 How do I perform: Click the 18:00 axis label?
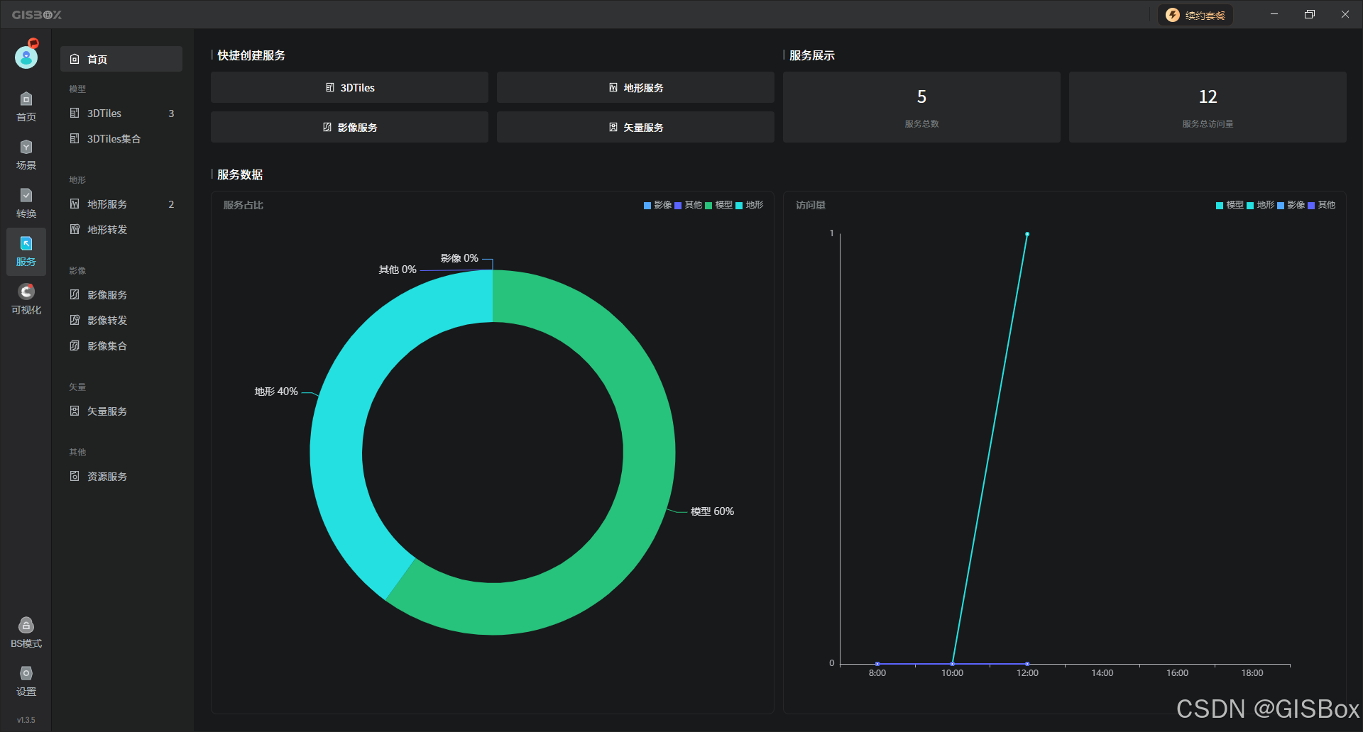click(x=1252, y=673)
